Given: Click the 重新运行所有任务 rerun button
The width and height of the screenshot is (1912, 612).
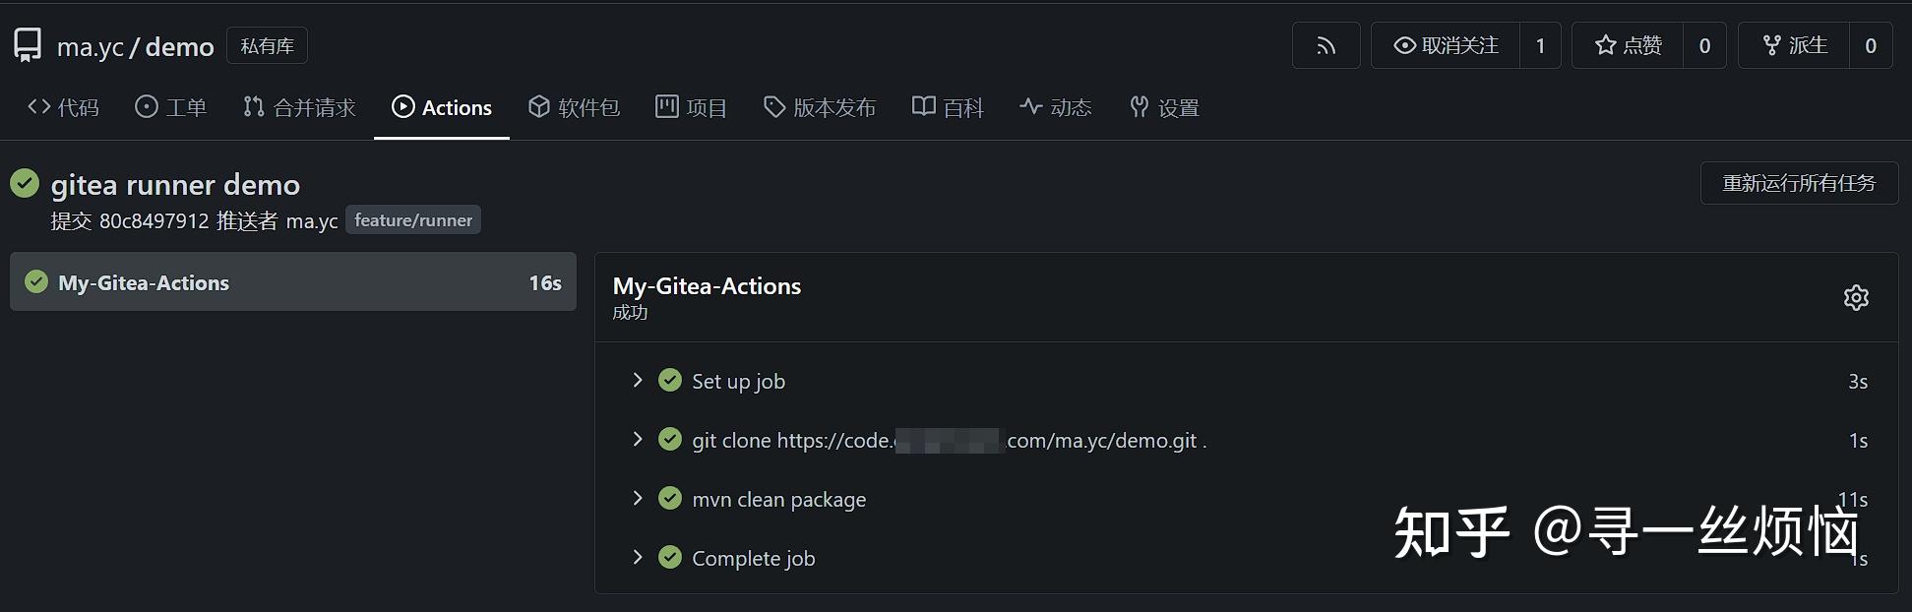Looking at the screenshot, I should [1799, 183].
